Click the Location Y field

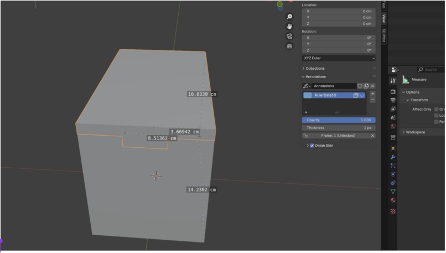coord(339,17)
